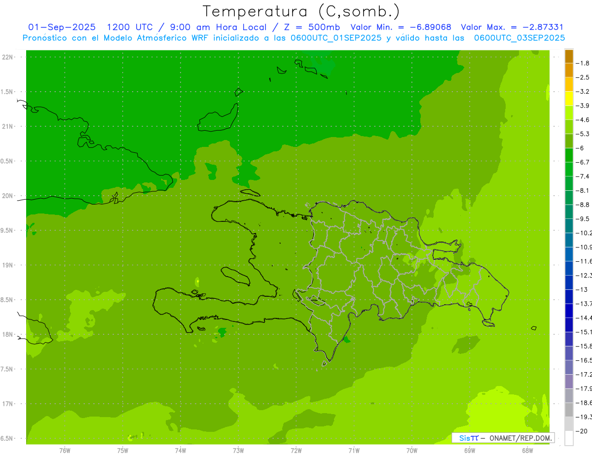Click the "01-Sep-2025" date text

pos(62,27)
